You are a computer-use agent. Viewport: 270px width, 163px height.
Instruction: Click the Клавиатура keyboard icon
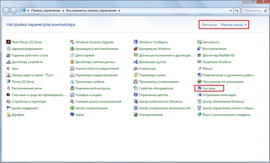tap(136, 68)
